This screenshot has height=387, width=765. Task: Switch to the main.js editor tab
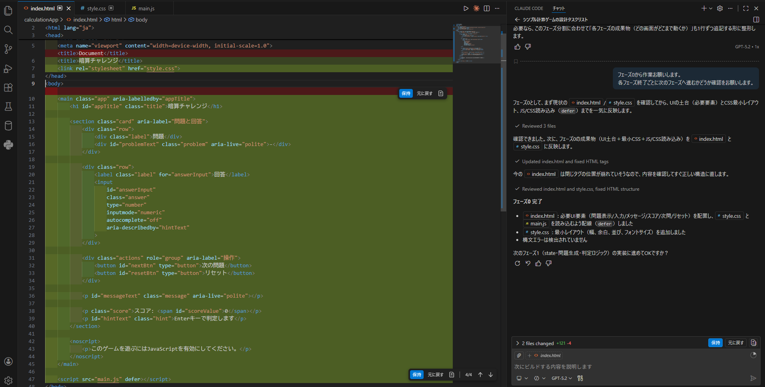(147, 8)
